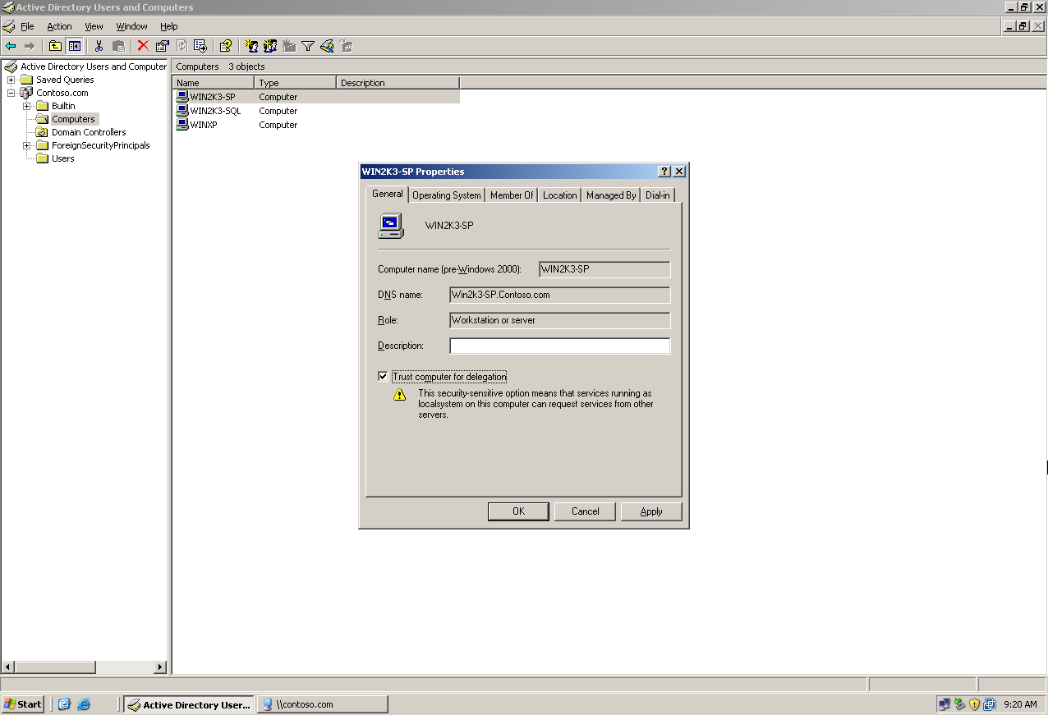The image size is (1048, 715).
Task: Click the computer icon in the Properties dialog
Action: click(391, 226)
